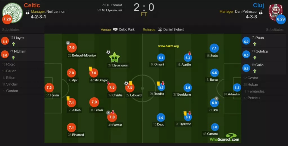288x146 pixels.
Task: Click the goal ball icon beside Elyounoussi
Action: 108,52
